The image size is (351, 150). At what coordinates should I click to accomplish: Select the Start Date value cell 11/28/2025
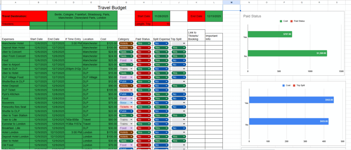[161, 16]
